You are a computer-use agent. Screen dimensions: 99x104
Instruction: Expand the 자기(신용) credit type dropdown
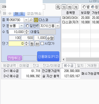(x=58, y=26)
